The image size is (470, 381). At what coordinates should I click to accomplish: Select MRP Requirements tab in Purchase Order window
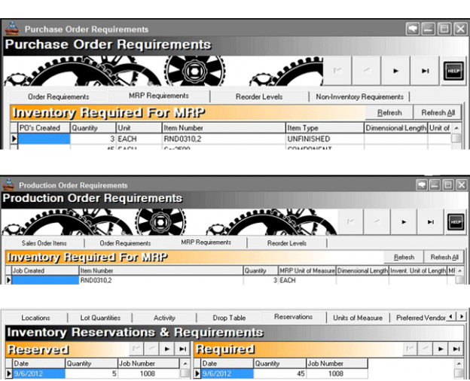(x=159, y=96)
